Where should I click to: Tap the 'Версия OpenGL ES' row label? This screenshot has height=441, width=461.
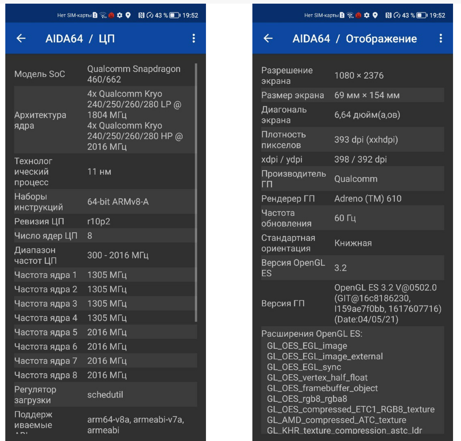(293, 268)
